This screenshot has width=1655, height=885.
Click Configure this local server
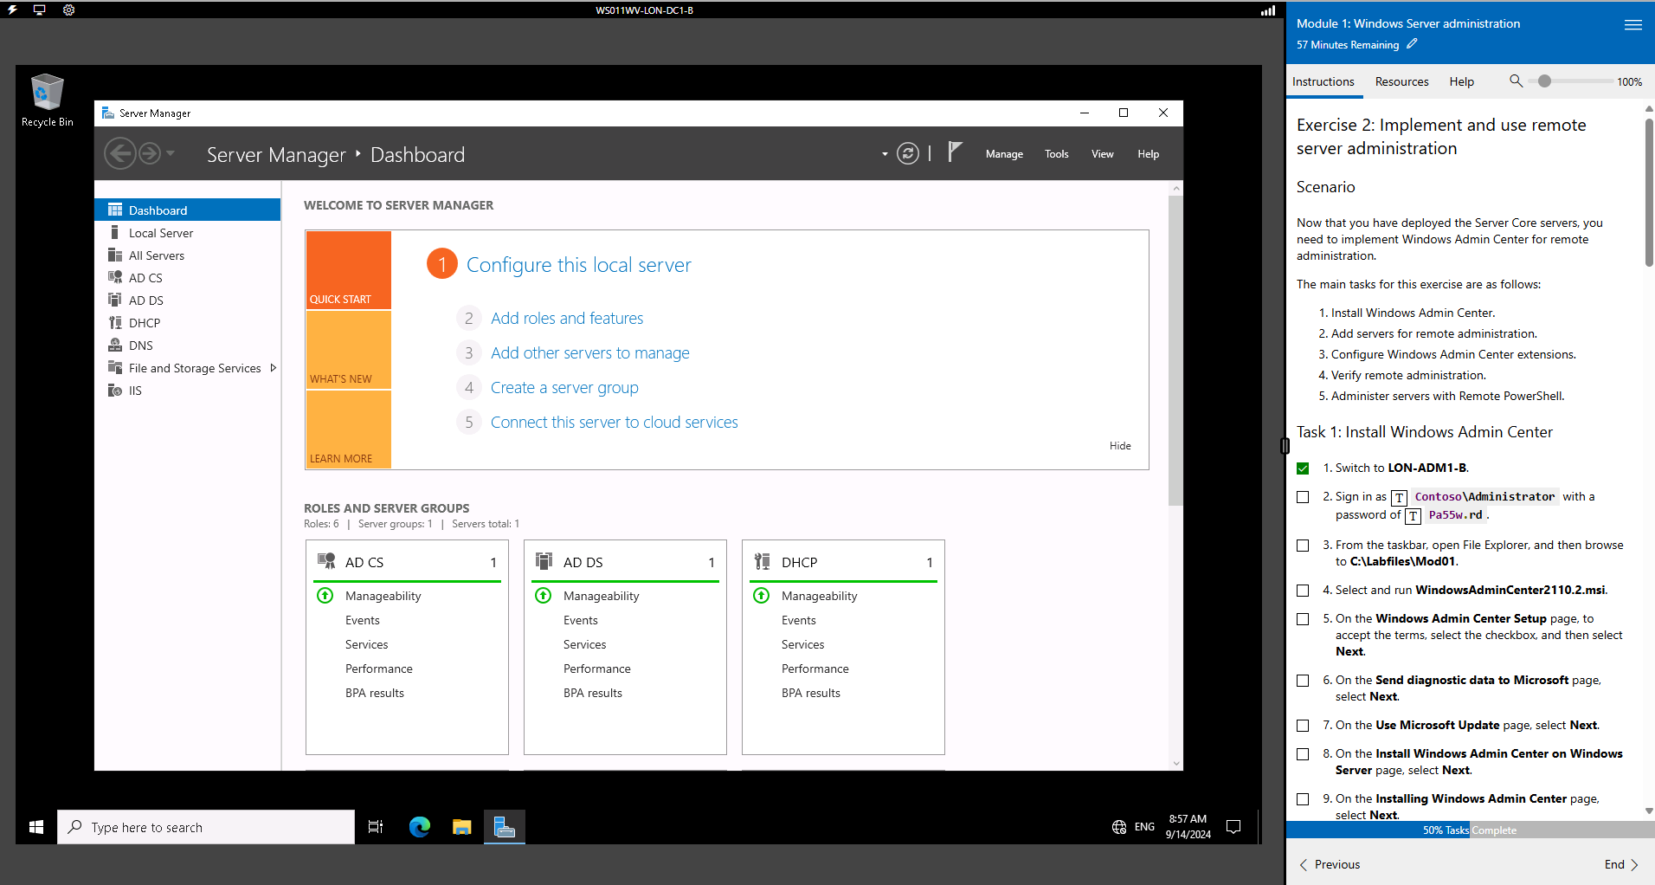579,264
